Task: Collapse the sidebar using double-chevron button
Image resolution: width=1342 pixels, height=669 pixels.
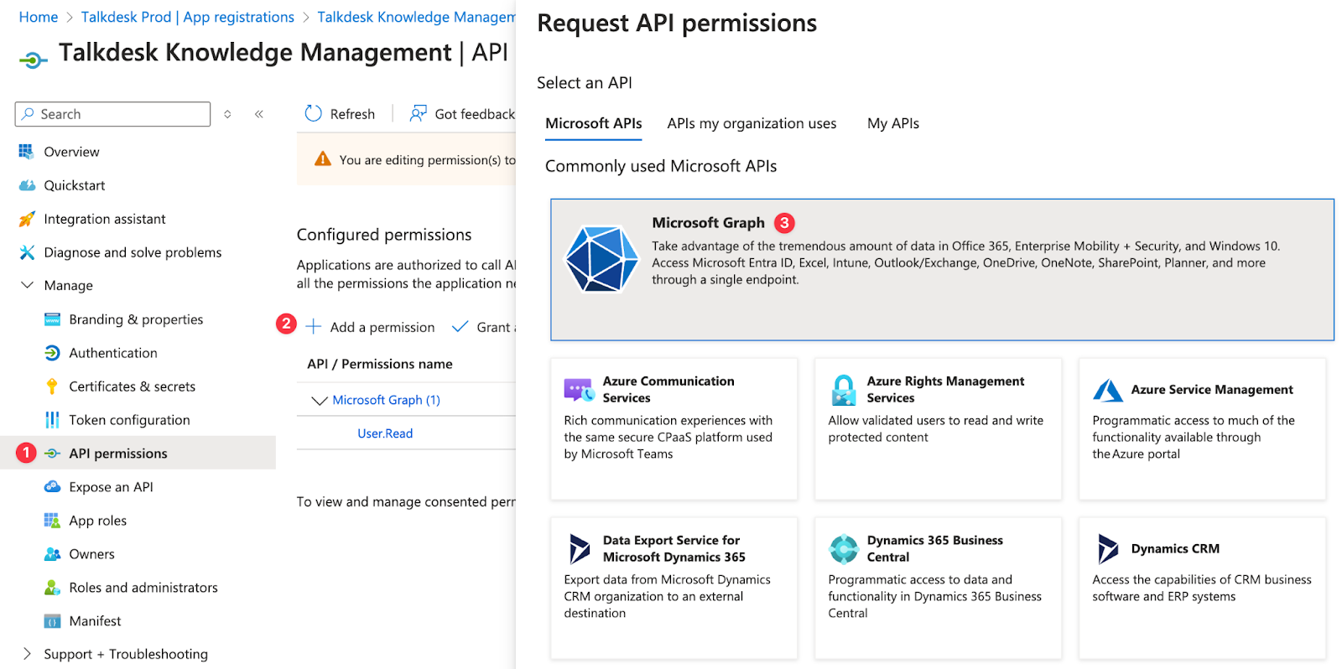Action: point(259,114)
